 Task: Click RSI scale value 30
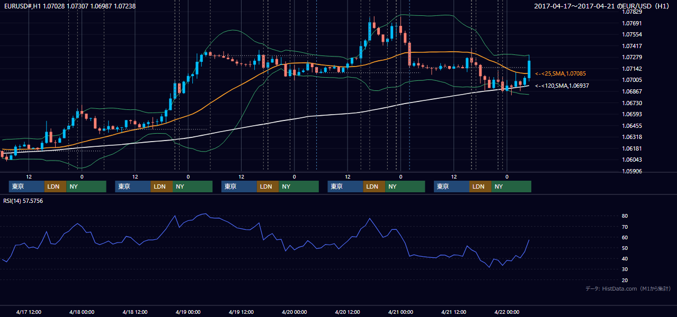click(625, 269)
